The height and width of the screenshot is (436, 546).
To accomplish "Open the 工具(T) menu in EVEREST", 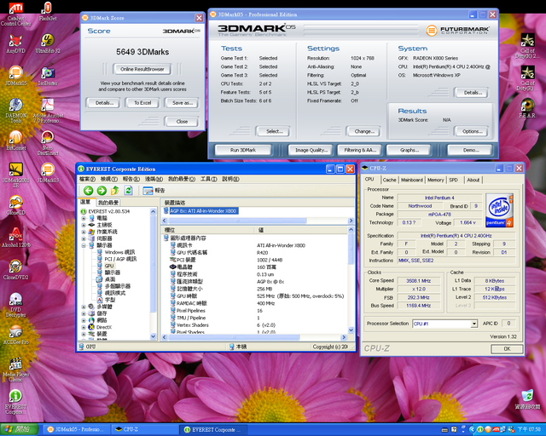I will pyautogui.click(x=208, y=179).
